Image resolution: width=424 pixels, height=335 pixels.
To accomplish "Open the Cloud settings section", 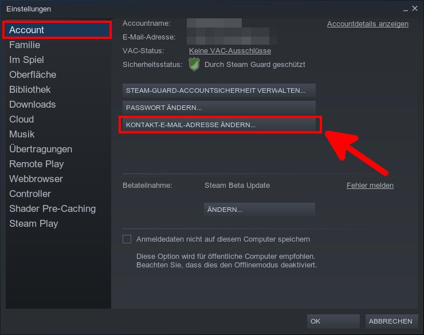I will [x=22, y=119].
